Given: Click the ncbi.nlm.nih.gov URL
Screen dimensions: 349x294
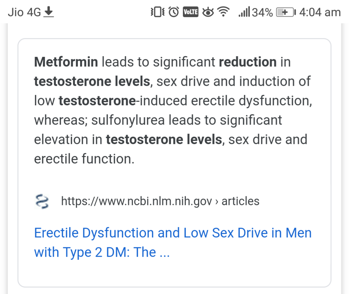Looking at the screenshot, I should pyautogui.click(x=136, y=201).
